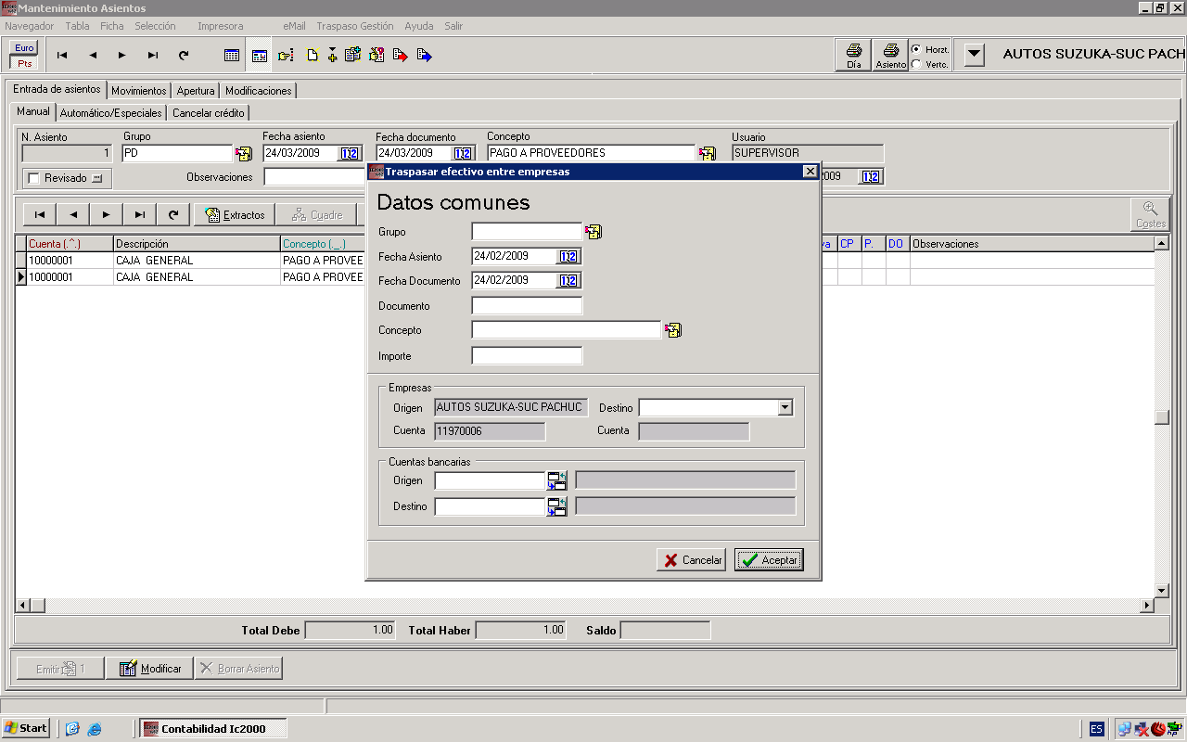Confirm dialog with Aceptar
The width and height of the screenshot is (1187, 742).
(x=769, y=560)
